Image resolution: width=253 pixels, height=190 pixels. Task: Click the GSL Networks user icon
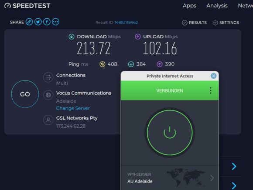coord(48,120)
